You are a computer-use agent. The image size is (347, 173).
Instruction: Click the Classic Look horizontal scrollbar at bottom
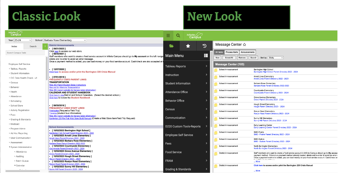[x=23, y=171]
